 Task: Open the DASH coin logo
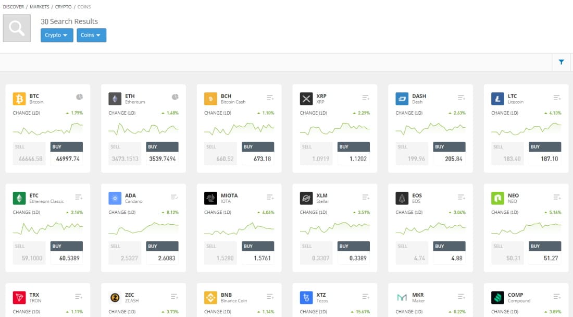coord(402,99)
